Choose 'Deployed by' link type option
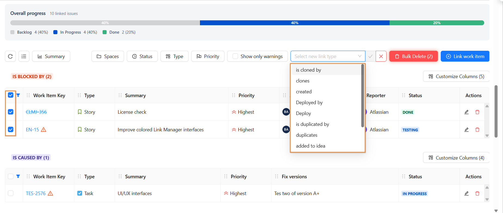 309,103
